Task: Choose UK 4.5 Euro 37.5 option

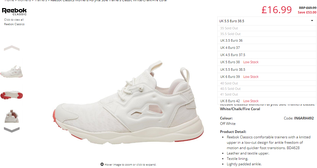Action: [x=267, y=55]
